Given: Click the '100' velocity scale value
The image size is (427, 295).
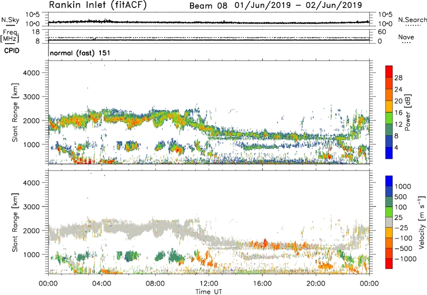Looking at the screenshot, I should (401, 207).
